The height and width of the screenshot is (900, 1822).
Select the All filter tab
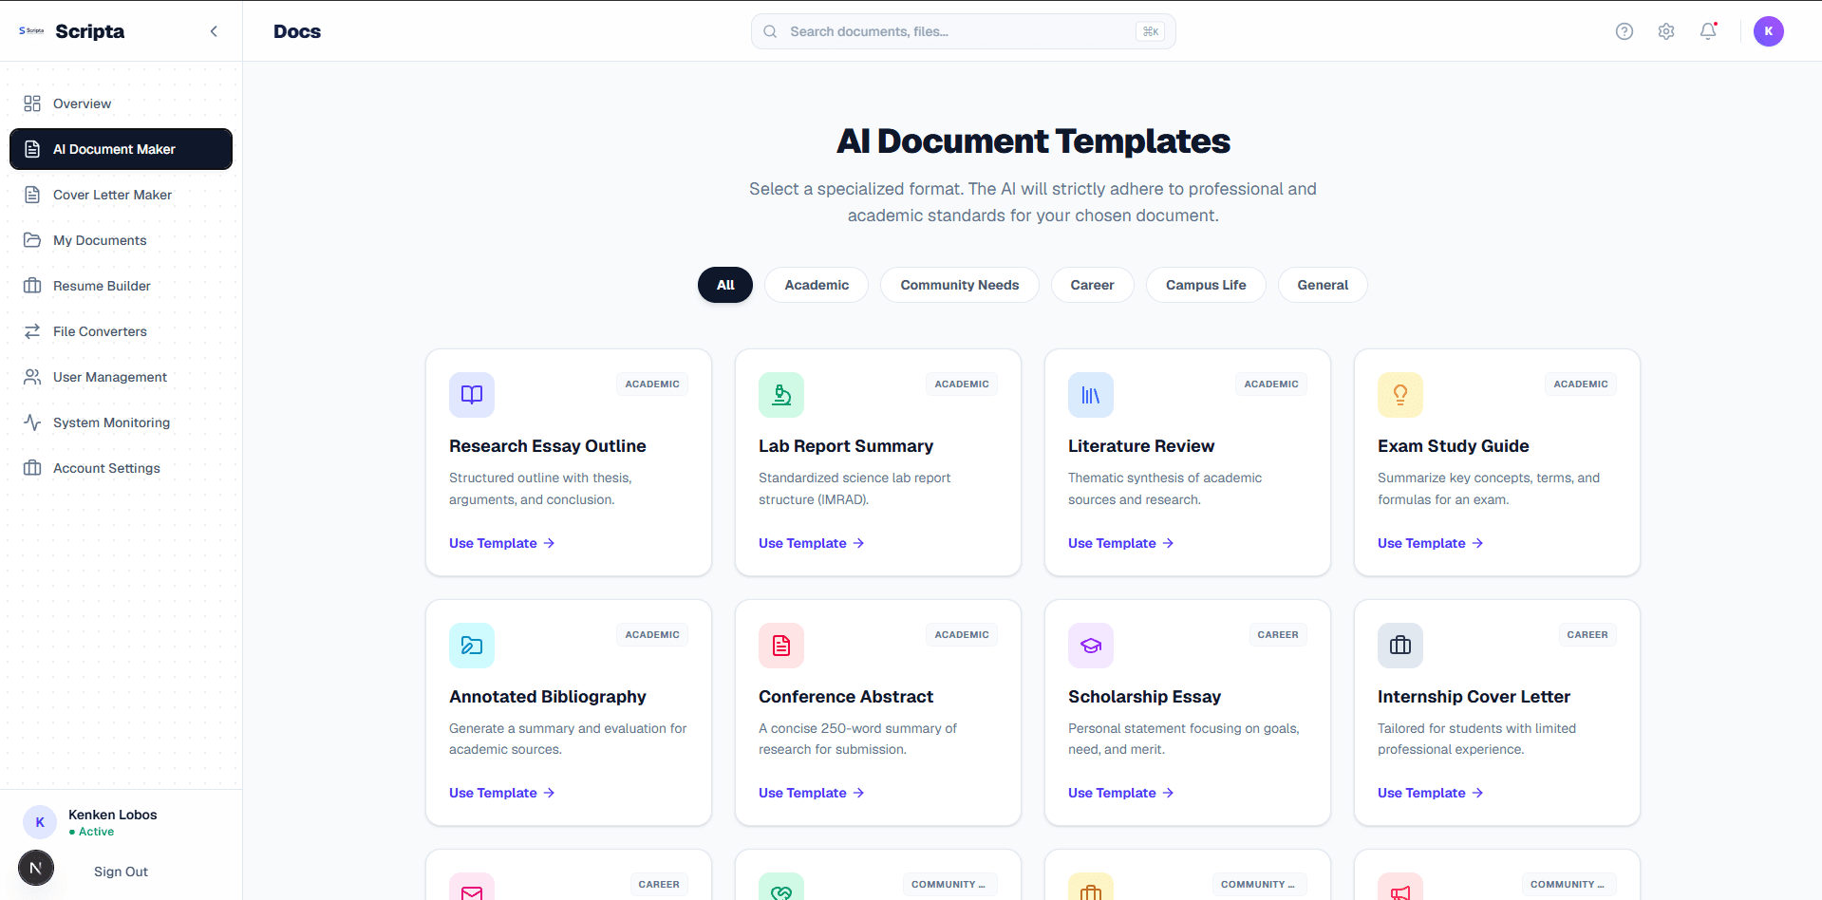point(725,285)
